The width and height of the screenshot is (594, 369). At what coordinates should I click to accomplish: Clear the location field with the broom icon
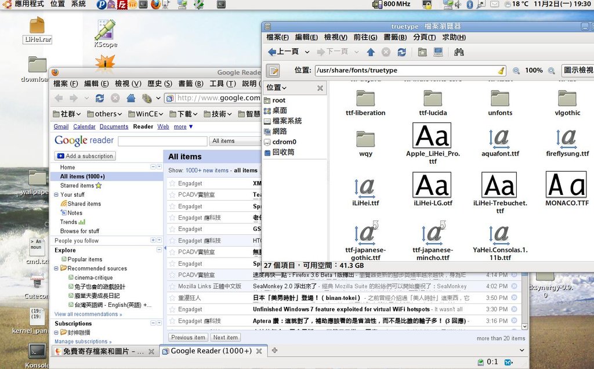(501, 70)
